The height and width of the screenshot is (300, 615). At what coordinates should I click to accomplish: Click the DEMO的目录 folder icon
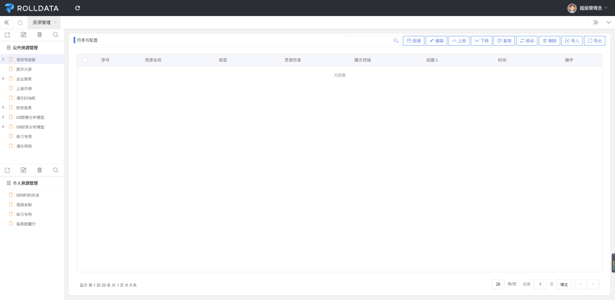[11, 195]
